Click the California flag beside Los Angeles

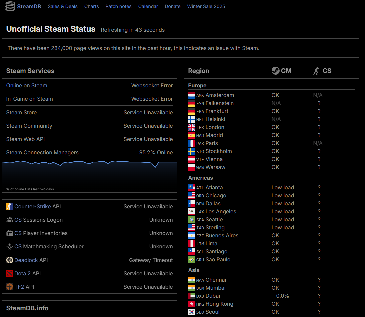point(192,211)
